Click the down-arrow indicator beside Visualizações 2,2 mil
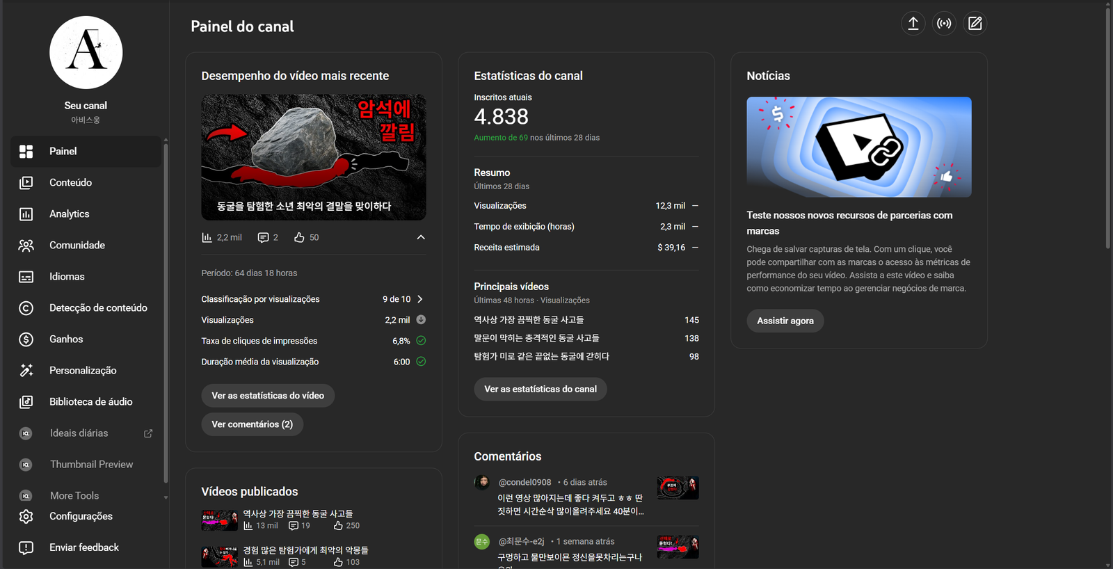 pyautogui.click(x=421, y=320)
